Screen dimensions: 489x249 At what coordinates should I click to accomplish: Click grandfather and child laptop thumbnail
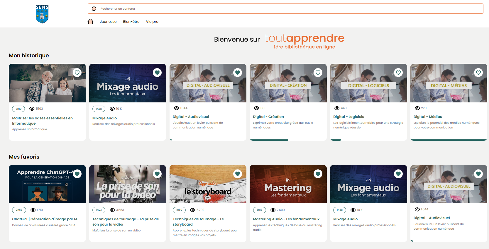(47, 83)
